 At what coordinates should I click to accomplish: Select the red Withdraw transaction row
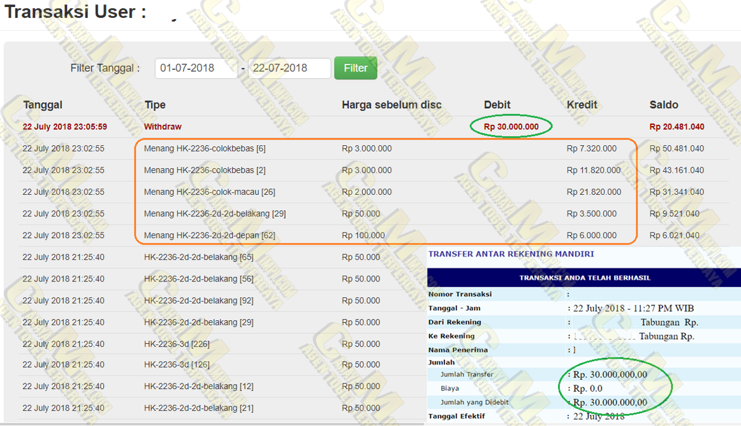coord(163,127)
